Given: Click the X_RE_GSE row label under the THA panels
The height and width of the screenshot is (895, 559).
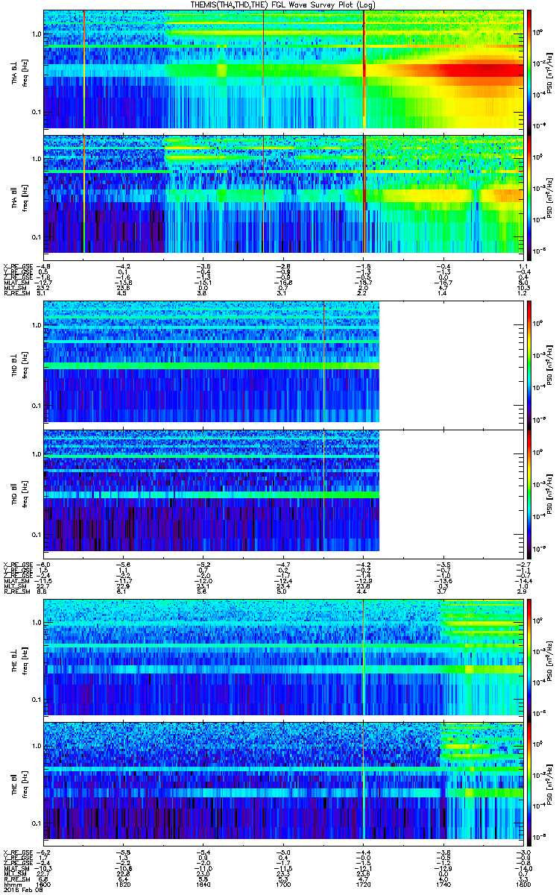Looking at the screenshot, I should tap(17, 266).
